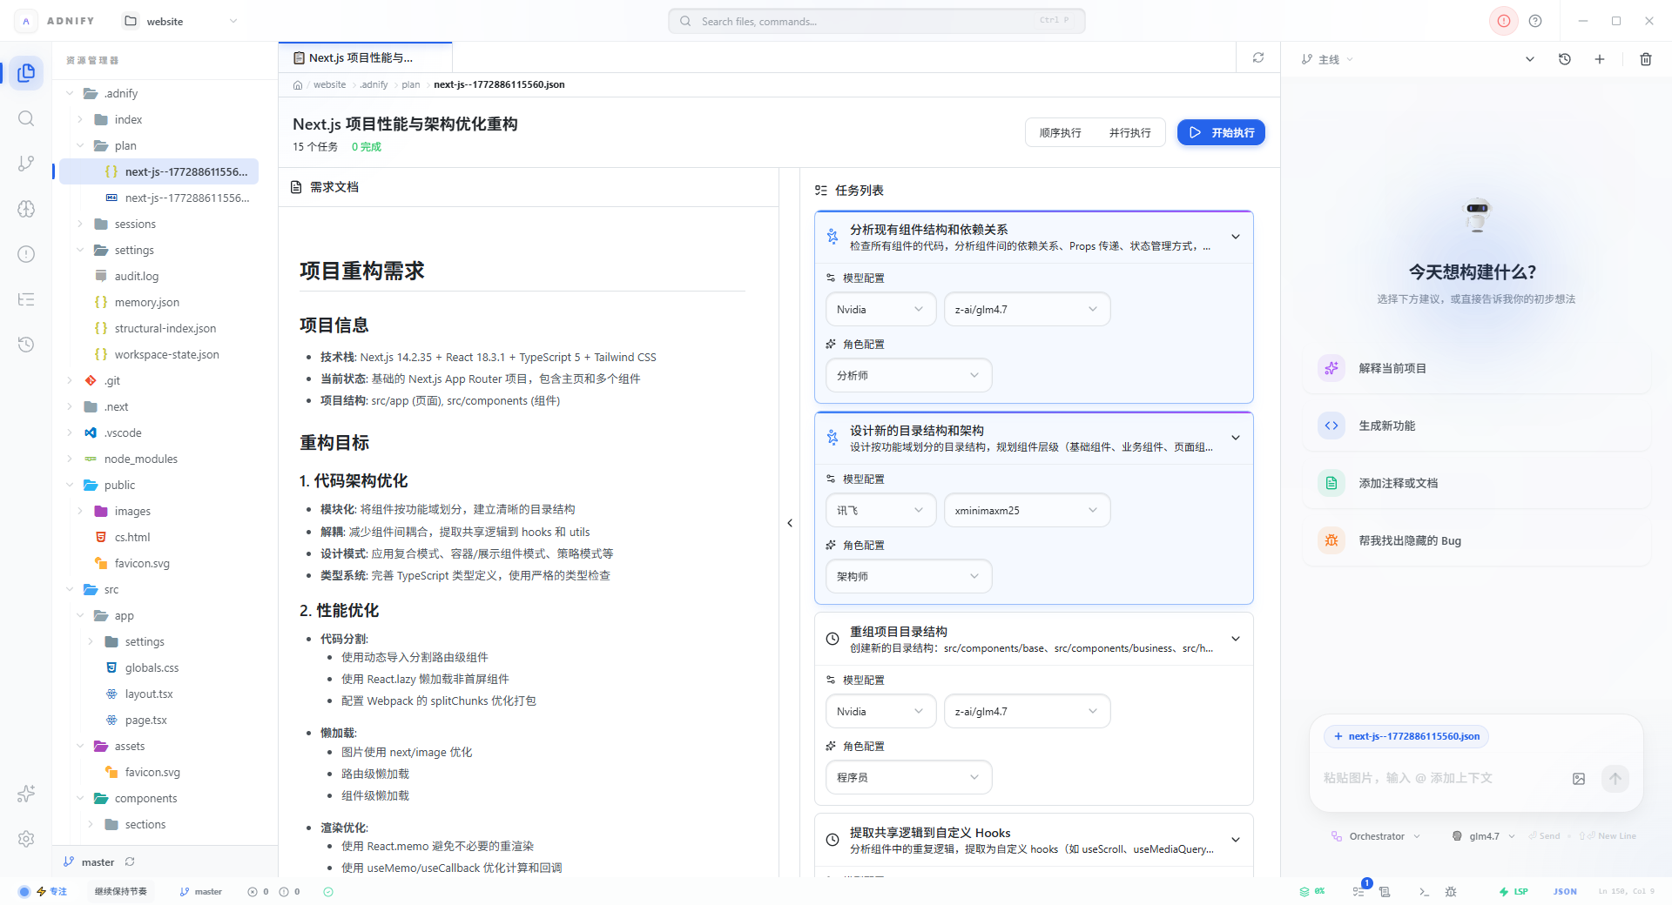The image size is (1672, 905).
Task: Click the image attach icon in chat input
Action: pos(1579,779)
